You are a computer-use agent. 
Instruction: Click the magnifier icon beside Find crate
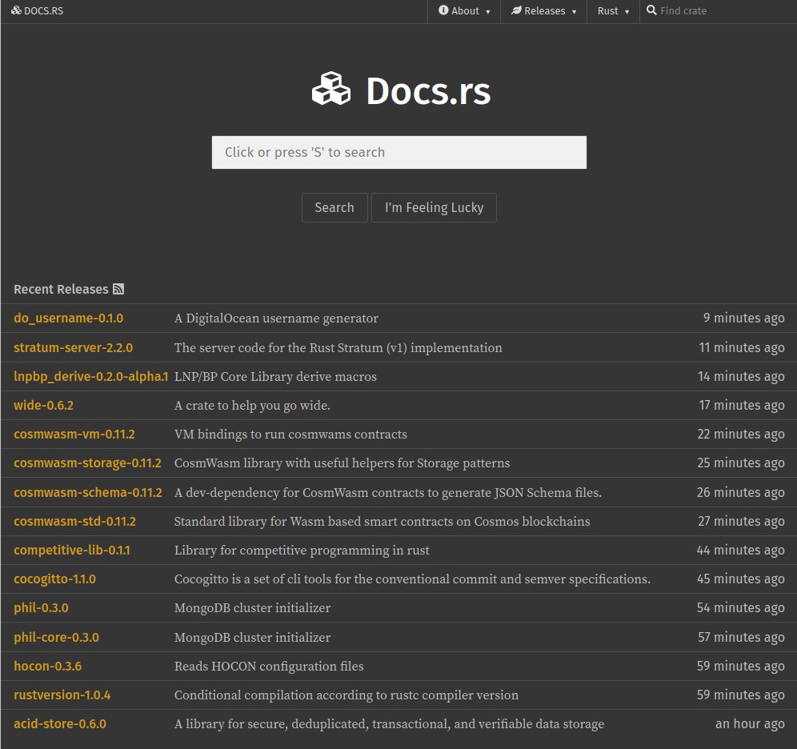coord(651,10)
